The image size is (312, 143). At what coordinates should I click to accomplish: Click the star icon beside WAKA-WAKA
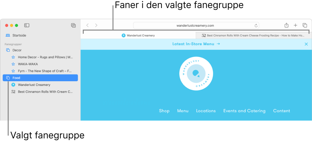coord(13,64)
